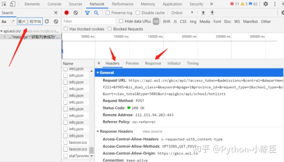Viewport: 284px width, 162px height.
Task: Switch to Elements tab
Action: point(32,4)
